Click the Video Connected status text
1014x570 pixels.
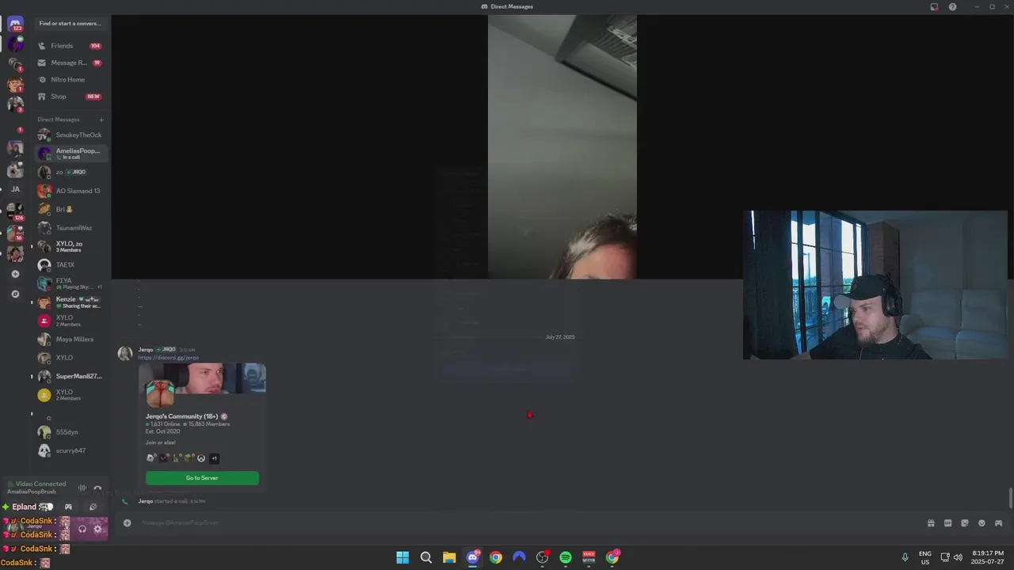(x=40, y=484)
